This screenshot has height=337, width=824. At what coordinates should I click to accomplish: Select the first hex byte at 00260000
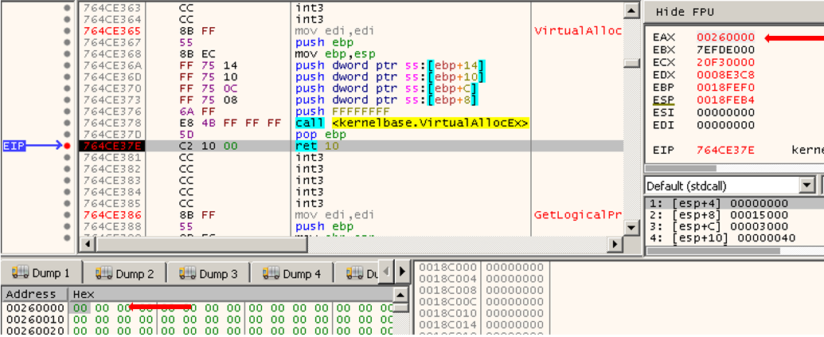tap(80, 308)
